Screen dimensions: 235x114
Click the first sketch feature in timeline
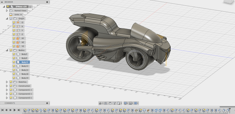point(25,110)
